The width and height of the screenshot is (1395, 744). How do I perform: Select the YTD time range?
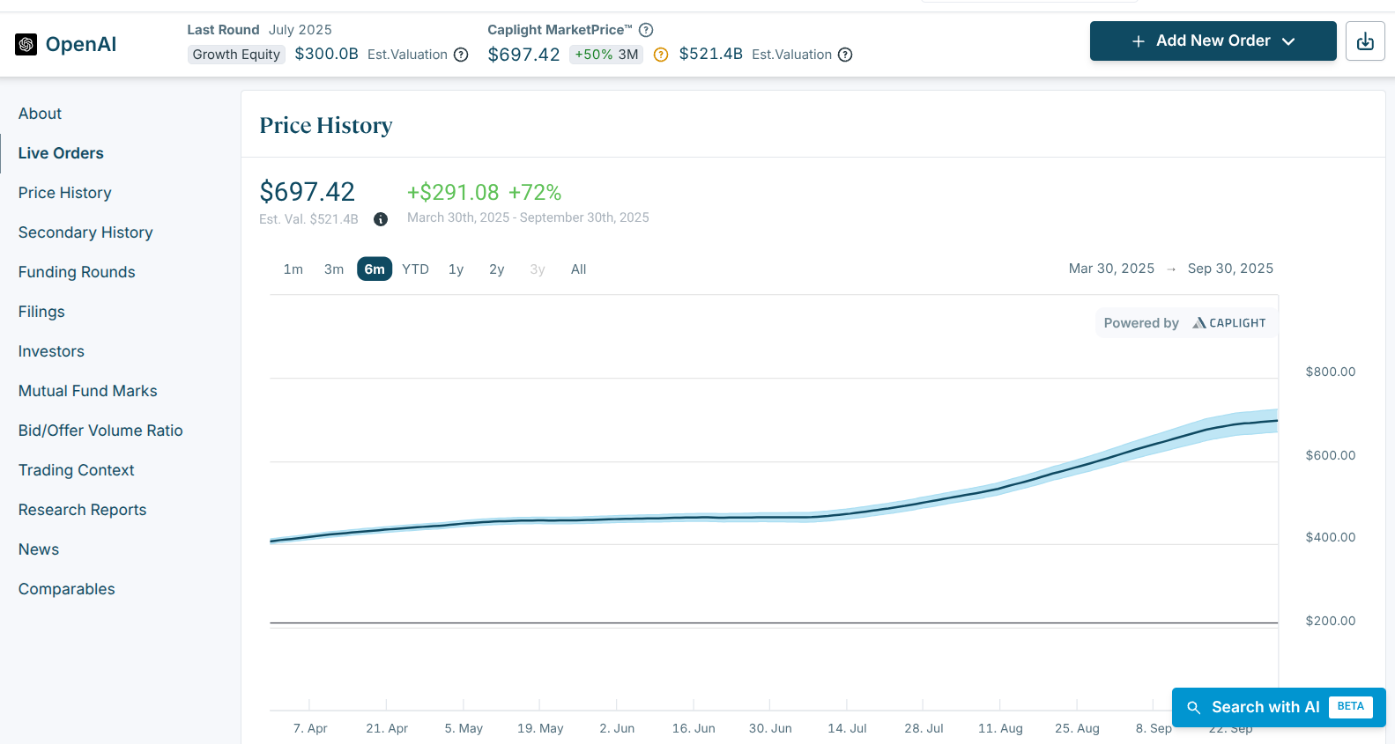[416, 269]
